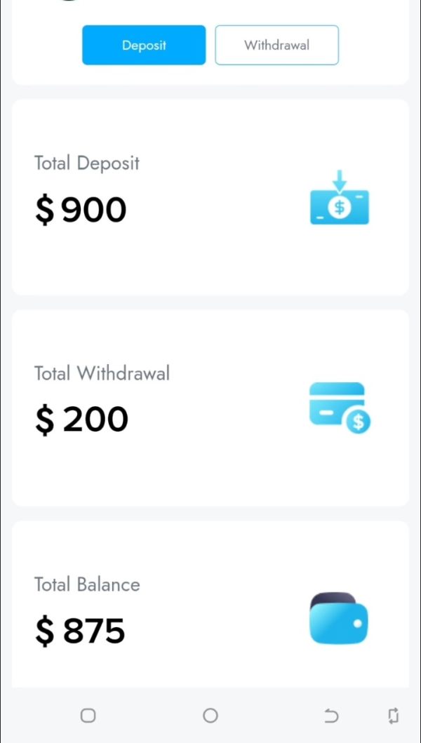421x743 pixels.
Task: Select the Total Withdrawal label
Action: coord(102,373)
